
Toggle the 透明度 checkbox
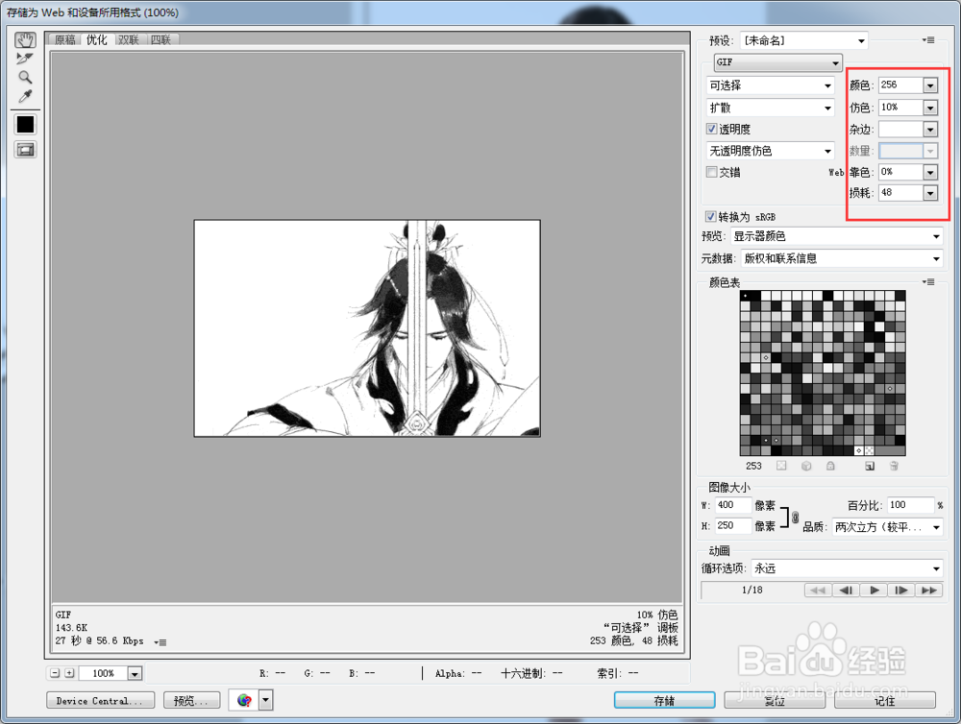point(711,129)
